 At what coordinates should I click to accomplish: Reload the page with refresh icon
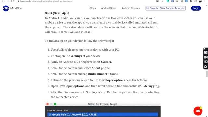click(x=12, y=1)
